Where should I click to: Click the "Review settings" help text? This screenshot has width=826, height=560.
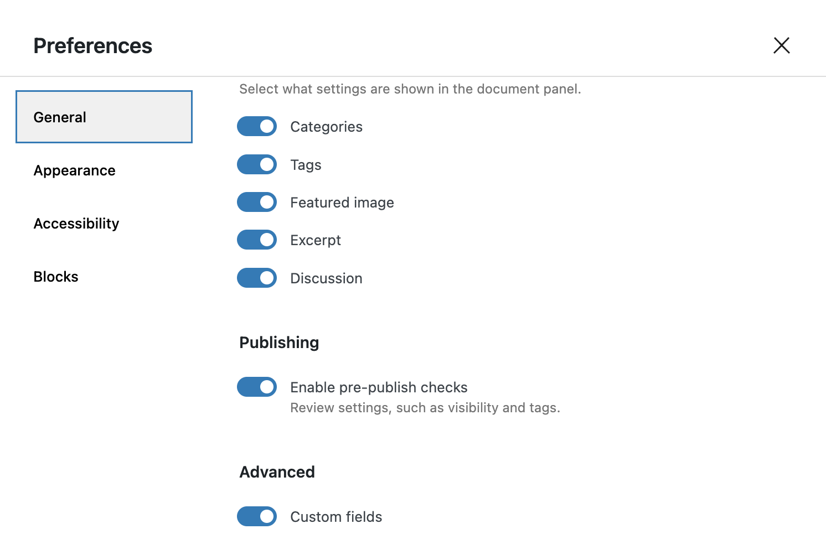coord(425,408)
